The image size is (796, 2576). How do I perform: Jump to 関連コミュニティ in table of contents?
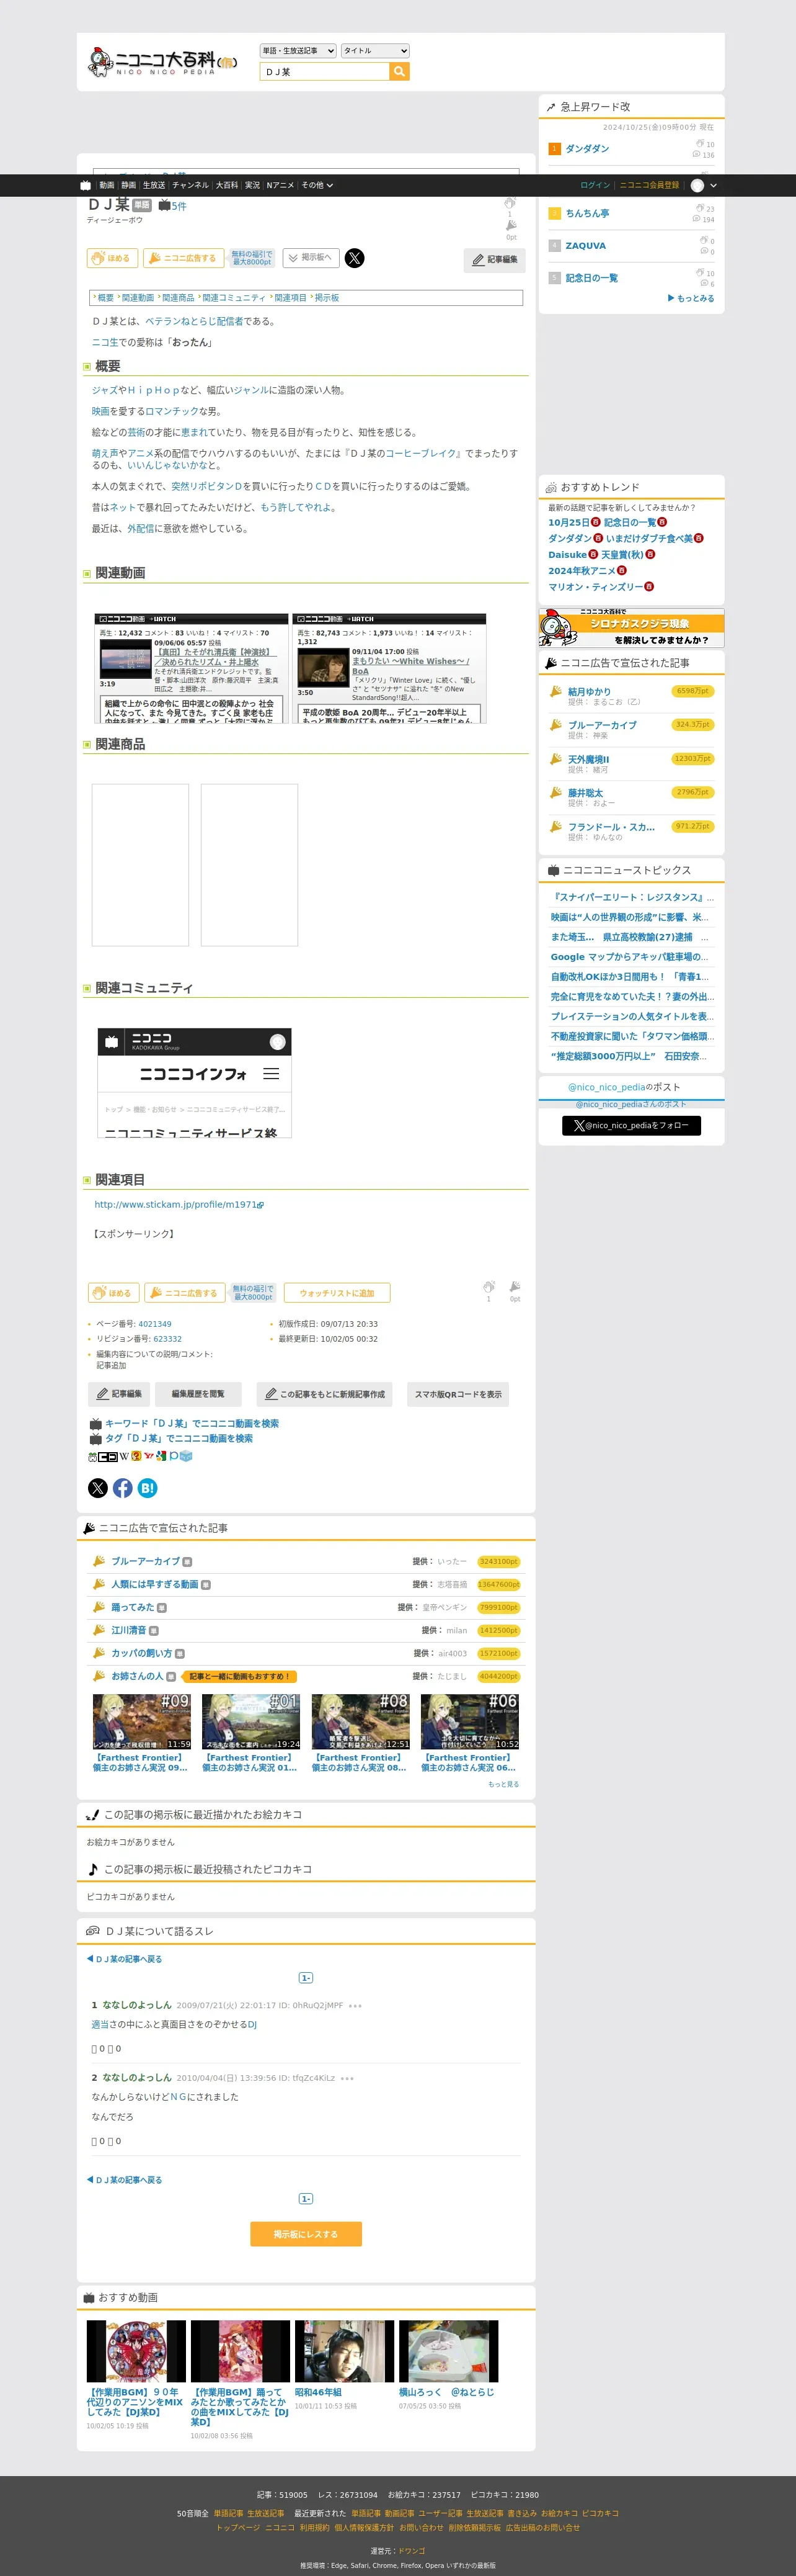click(234, 298)
